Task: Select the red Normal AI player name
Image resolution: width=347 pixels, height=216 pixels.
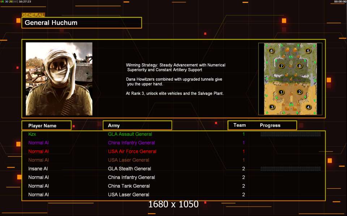Action: pos(39,152)
